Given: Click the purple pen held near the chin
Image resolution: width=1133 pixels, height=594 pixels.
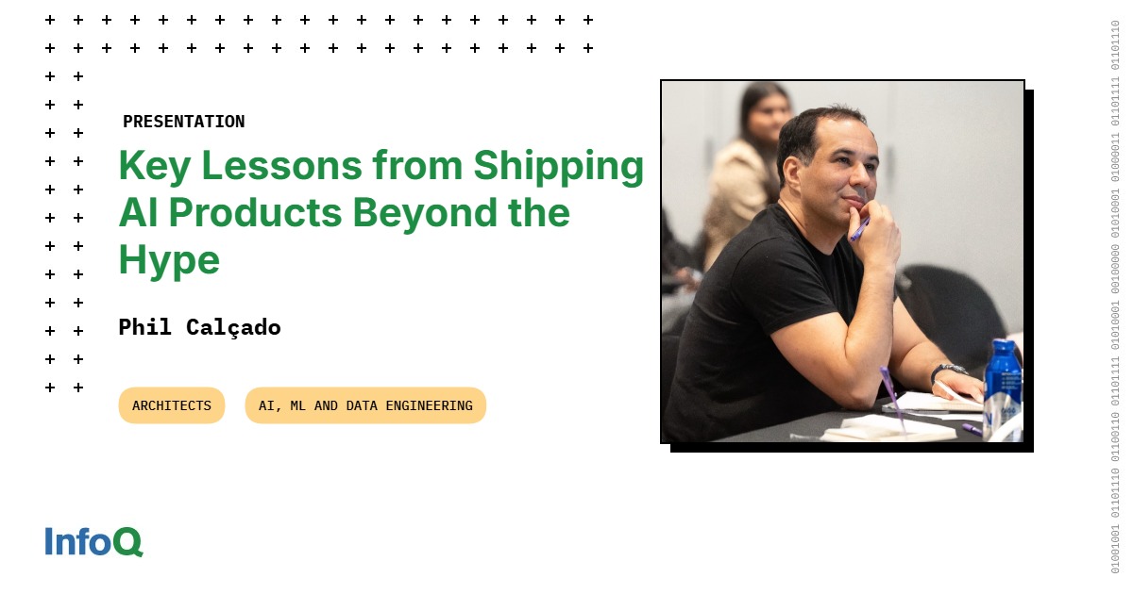Looking at the screenshot, I should click(858, 229).
